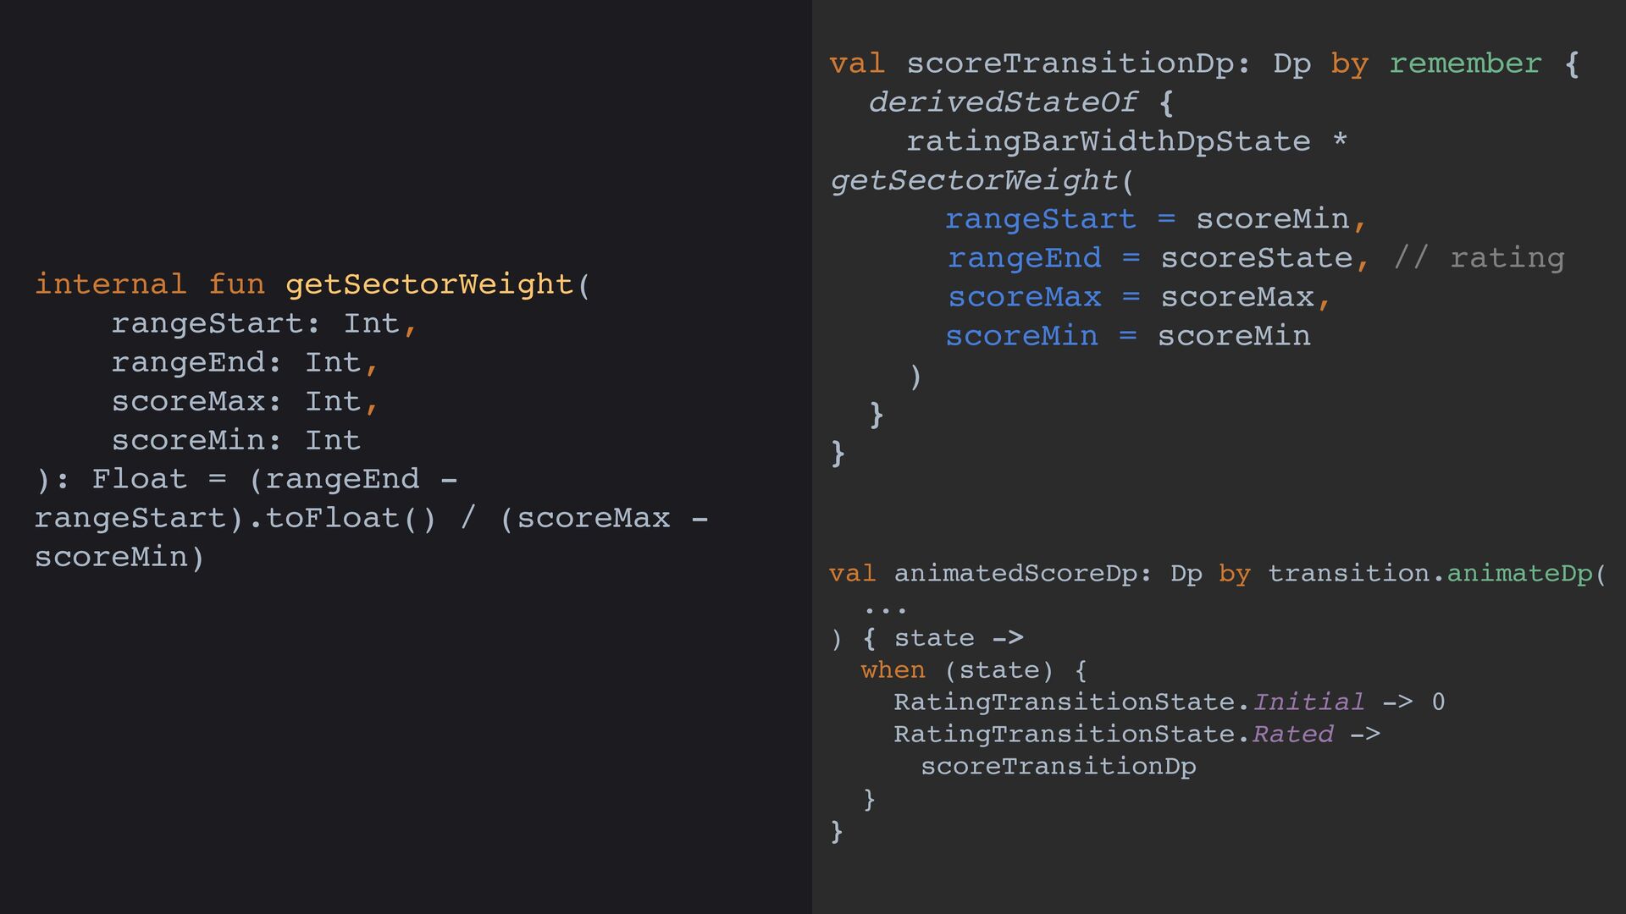1626x914 pixels.
Task: Click the green animateDp method call
Action: click(x=1519, y=574)
